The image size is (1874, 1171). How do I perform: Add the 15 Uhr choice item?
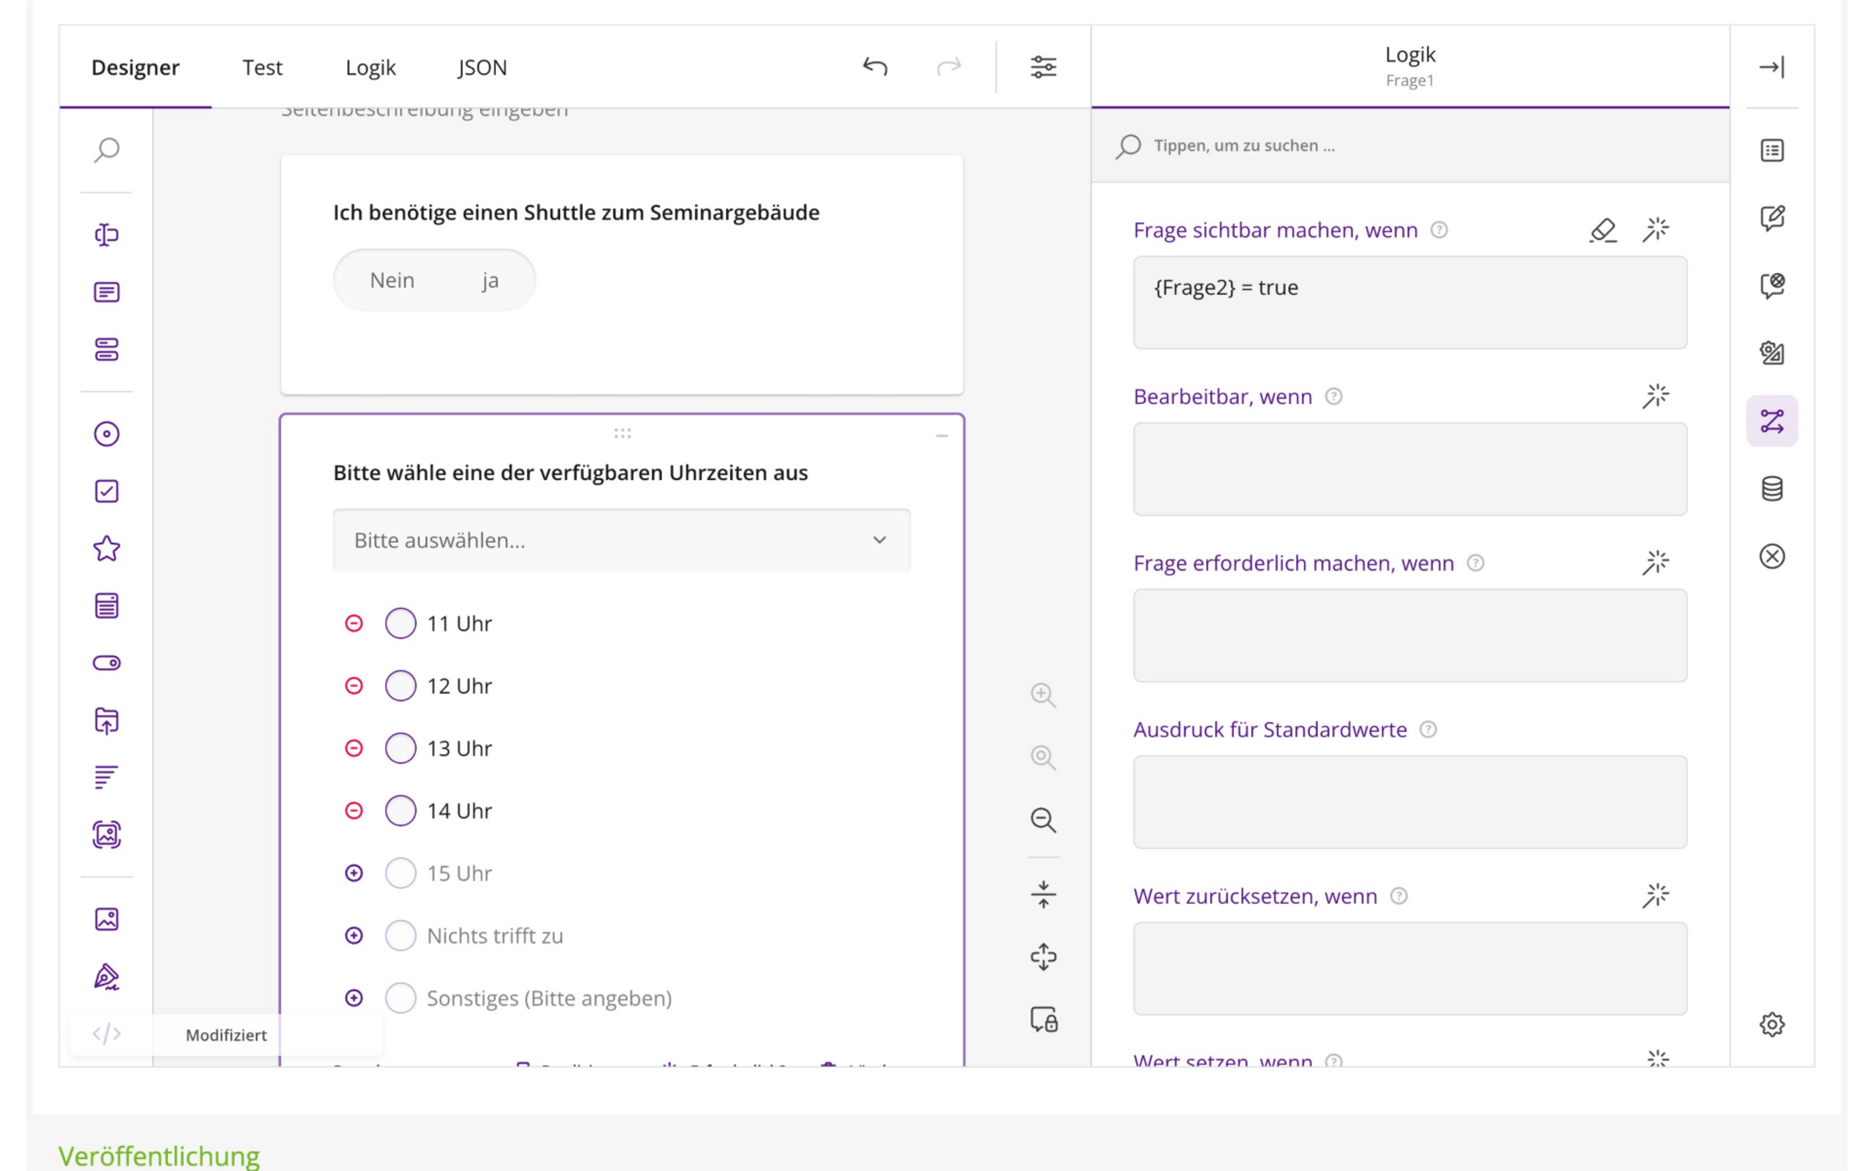(x=354, y=873)
